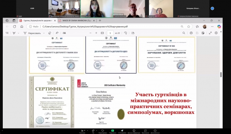Image resolution: width=231 pixels, height=134 pixels.
Task: Expand the highlight tool dropdown arrow
Action: [18, 33]
